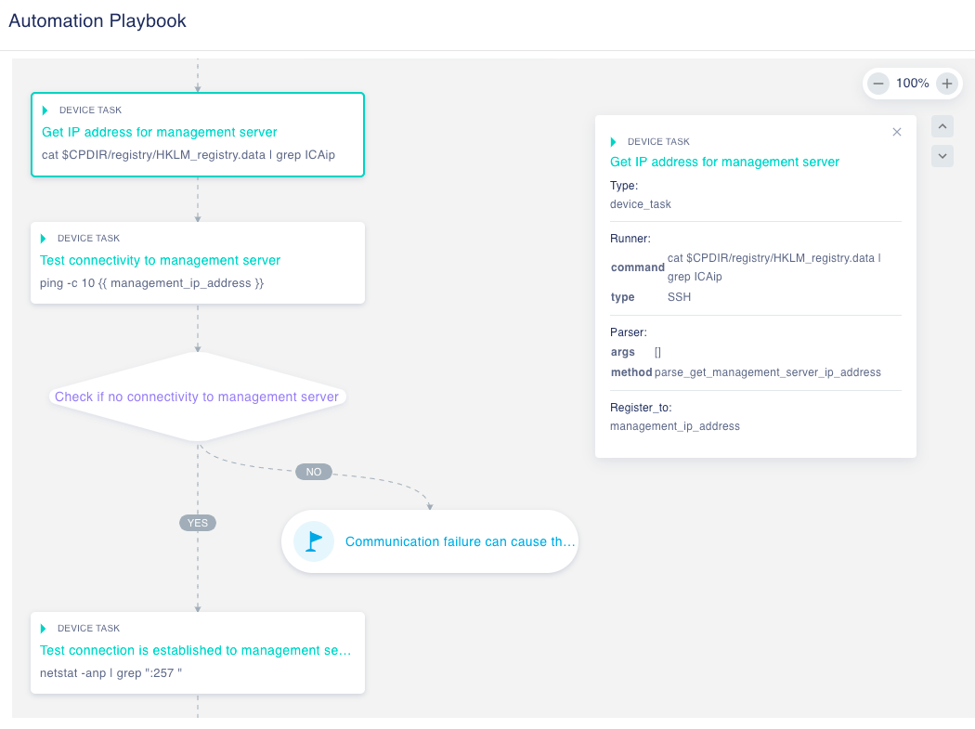
Task: Click the NO branch label
Action: 314,472
